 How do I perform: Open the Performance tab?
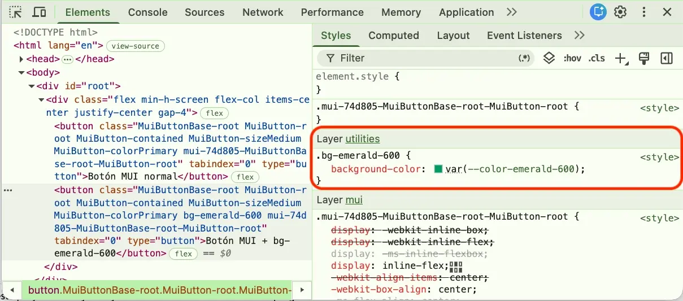coord(332,12)
